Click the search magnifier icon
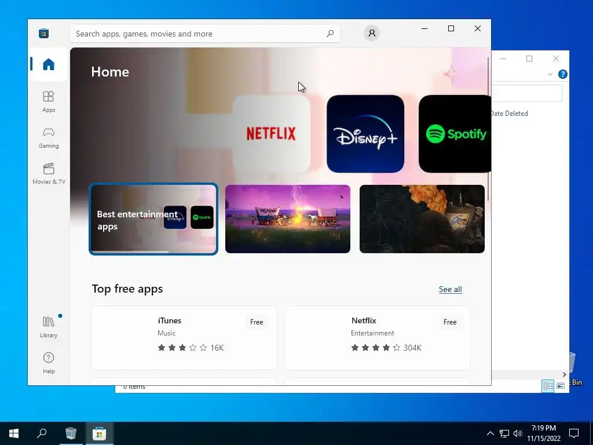Screen dimensions: 593x445 coord(330,33)
